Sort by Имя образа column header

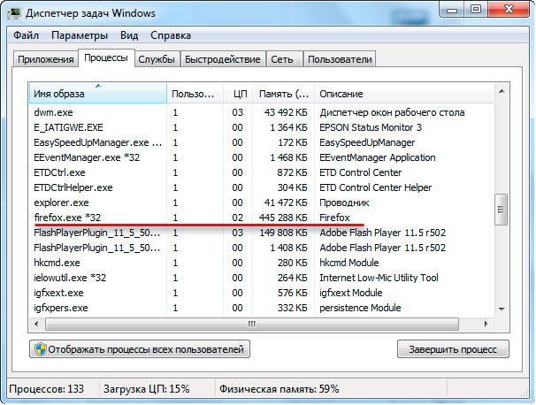coord(98,94)
